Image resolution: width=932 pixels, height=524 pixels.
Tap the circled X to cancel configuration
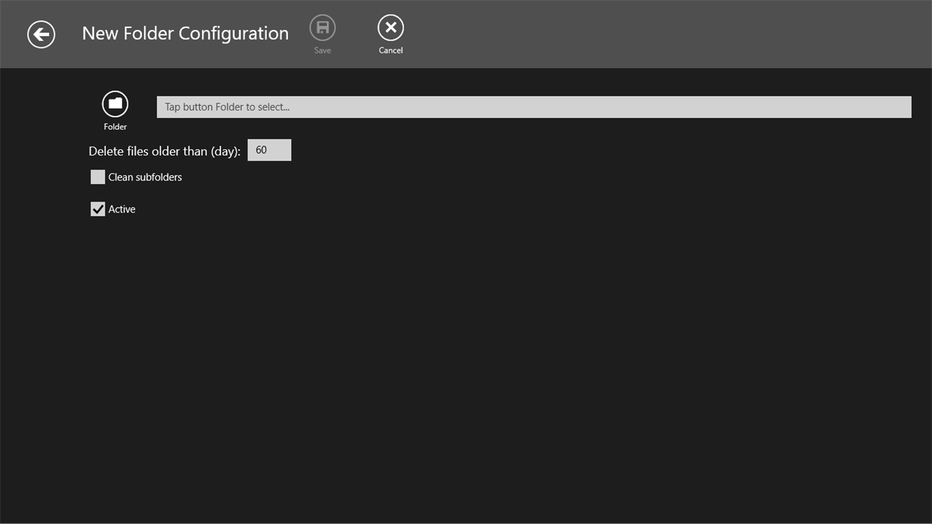pos(390,27)
